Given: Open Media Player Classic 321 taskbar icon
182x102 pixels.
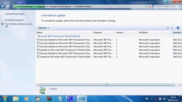Looking at the screenshot, I should 38,99.
